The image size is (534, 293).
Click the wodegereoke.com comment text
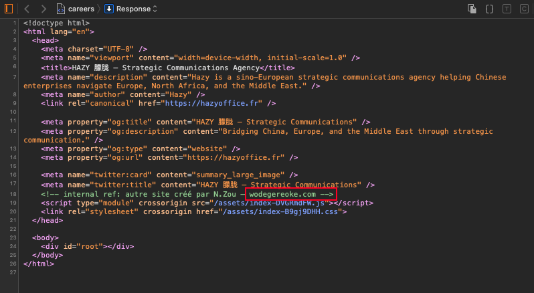coord(282,194)
